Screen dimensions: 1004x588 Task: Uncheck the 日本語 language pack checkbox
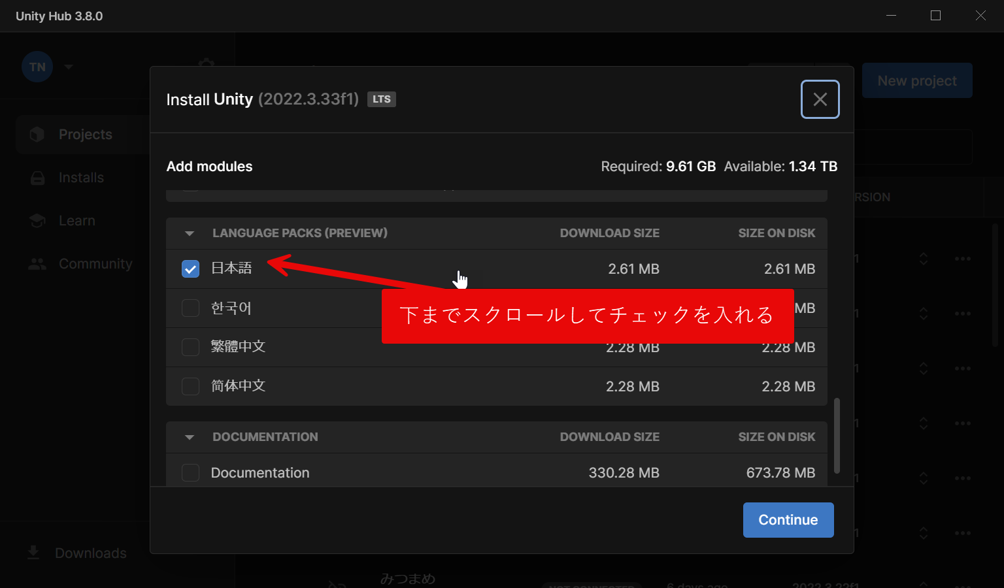pos(190,269)
